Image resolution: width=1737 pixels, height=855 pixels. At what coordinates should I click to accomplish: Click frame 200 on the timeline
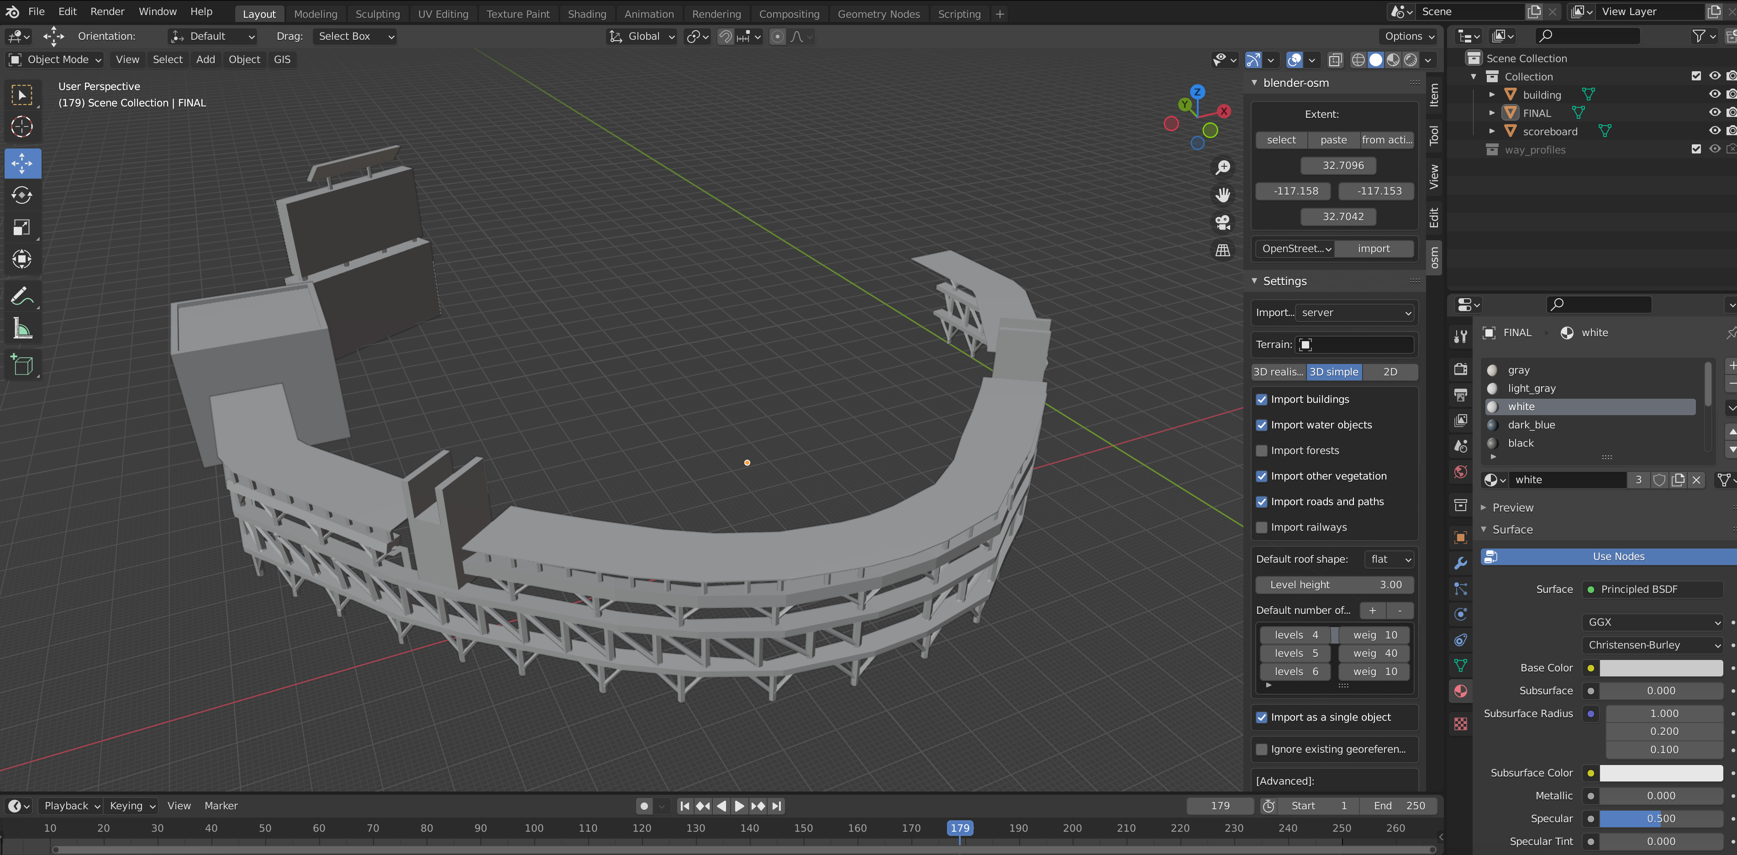coord(1072,828)
